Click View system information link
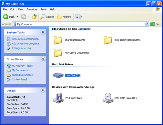Viewport: 163px width, 125px height. pos(25,39)
